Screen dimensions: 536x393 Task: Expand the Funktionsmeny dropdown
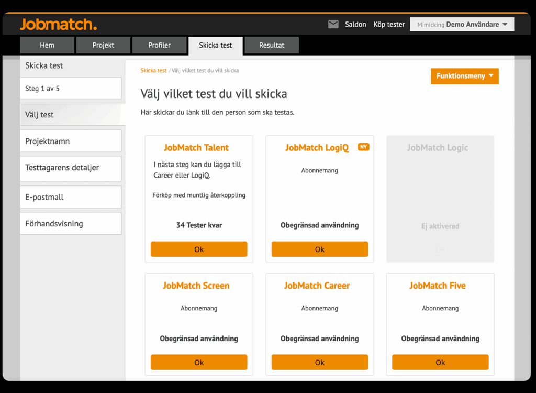(465, 76)
